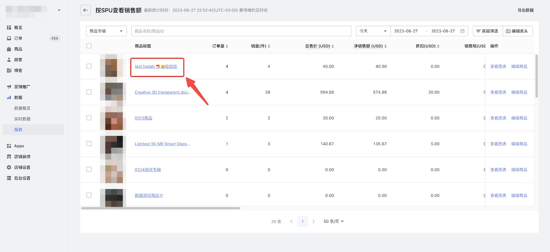Click 导出数据 export data link
This screenshot has height=252, width=550.
click(x=526, y=10)
